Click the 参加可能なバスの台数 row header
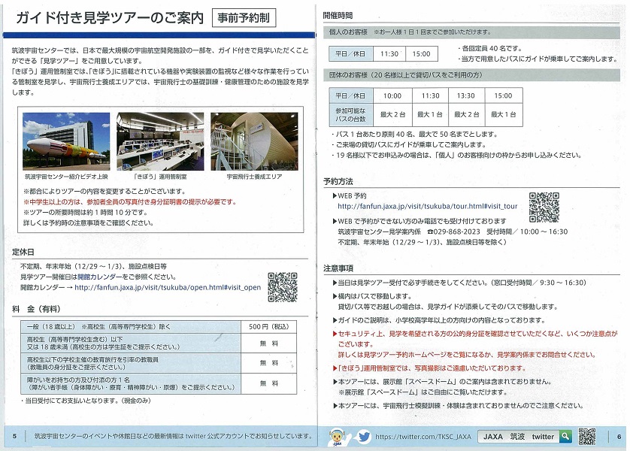The width and height of the screenshot is (630, 451). click(351, 115)
